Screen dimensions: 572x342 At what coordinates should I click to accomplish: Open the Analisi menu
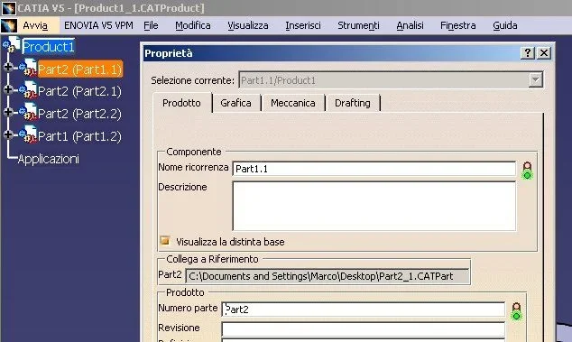[410, 25]
